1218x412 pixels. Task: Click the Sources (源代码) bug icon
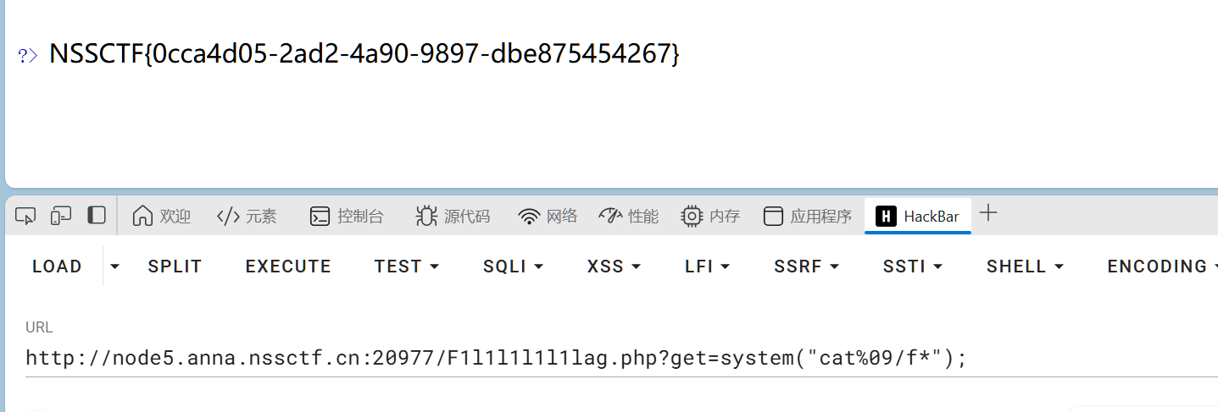pyautogui.click(x=426, y=217)
